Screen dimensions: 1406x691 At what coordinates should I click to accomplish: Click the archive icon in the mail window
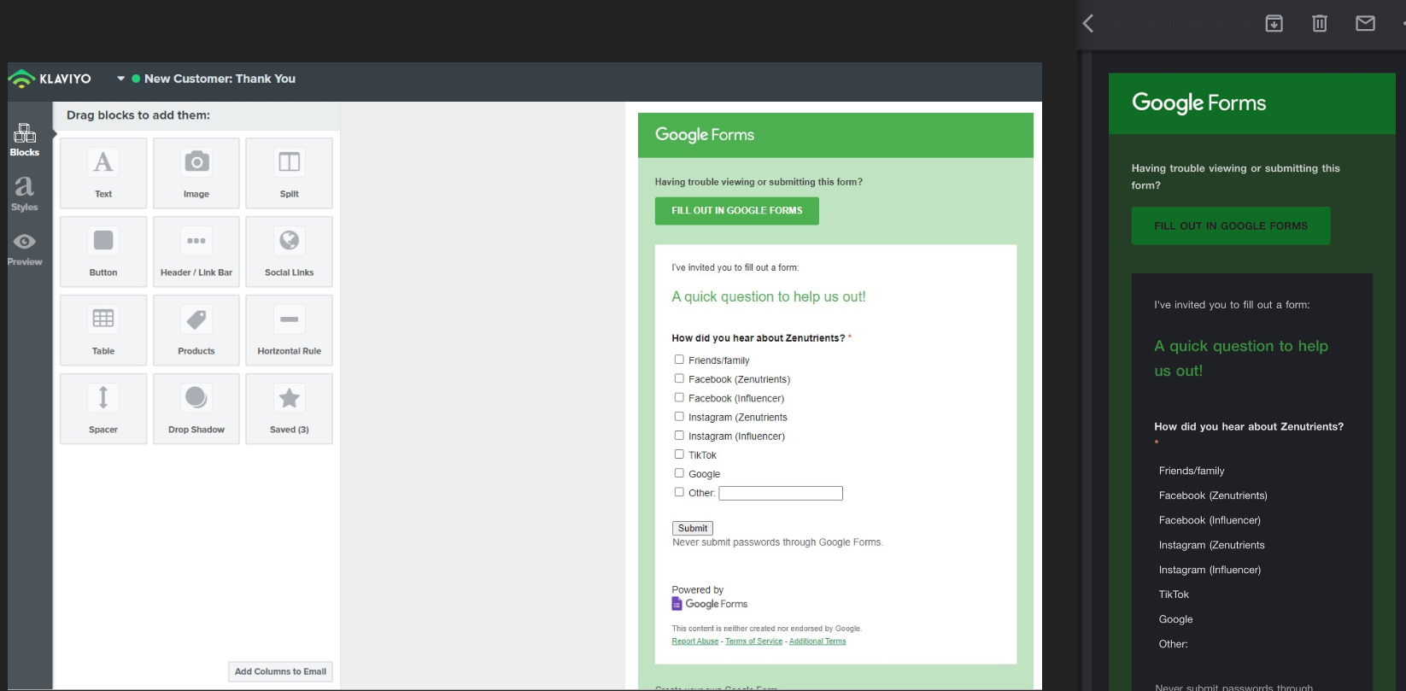coord(1274,24)
